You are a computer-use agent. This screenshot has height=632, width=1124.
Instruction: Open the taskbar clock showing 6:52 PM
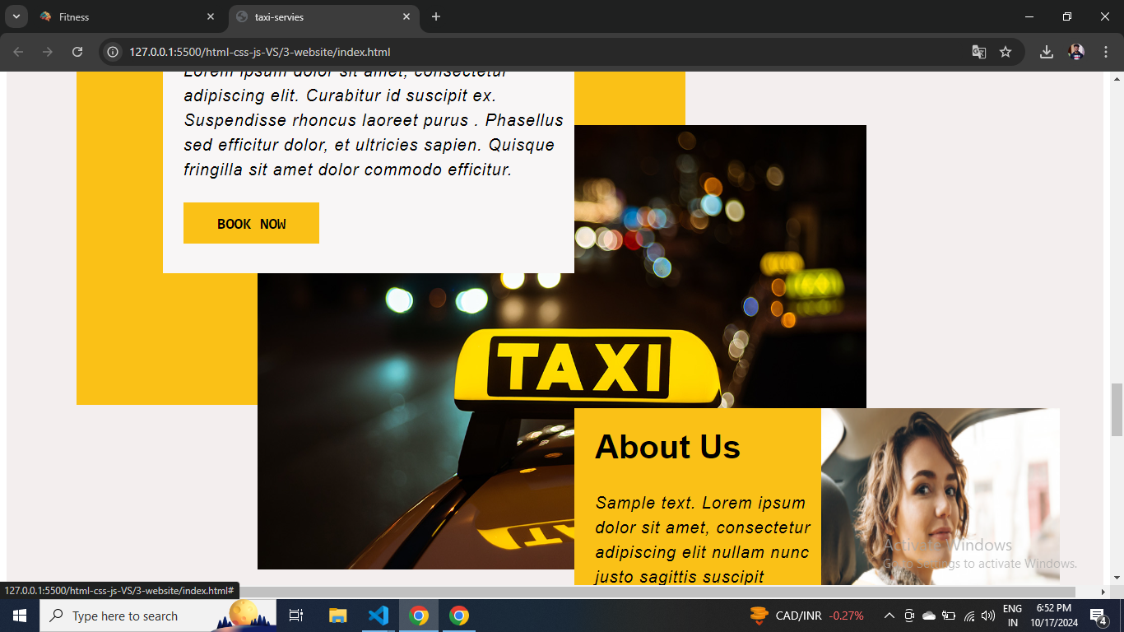pyautogui.click(x=1054, y=616)
